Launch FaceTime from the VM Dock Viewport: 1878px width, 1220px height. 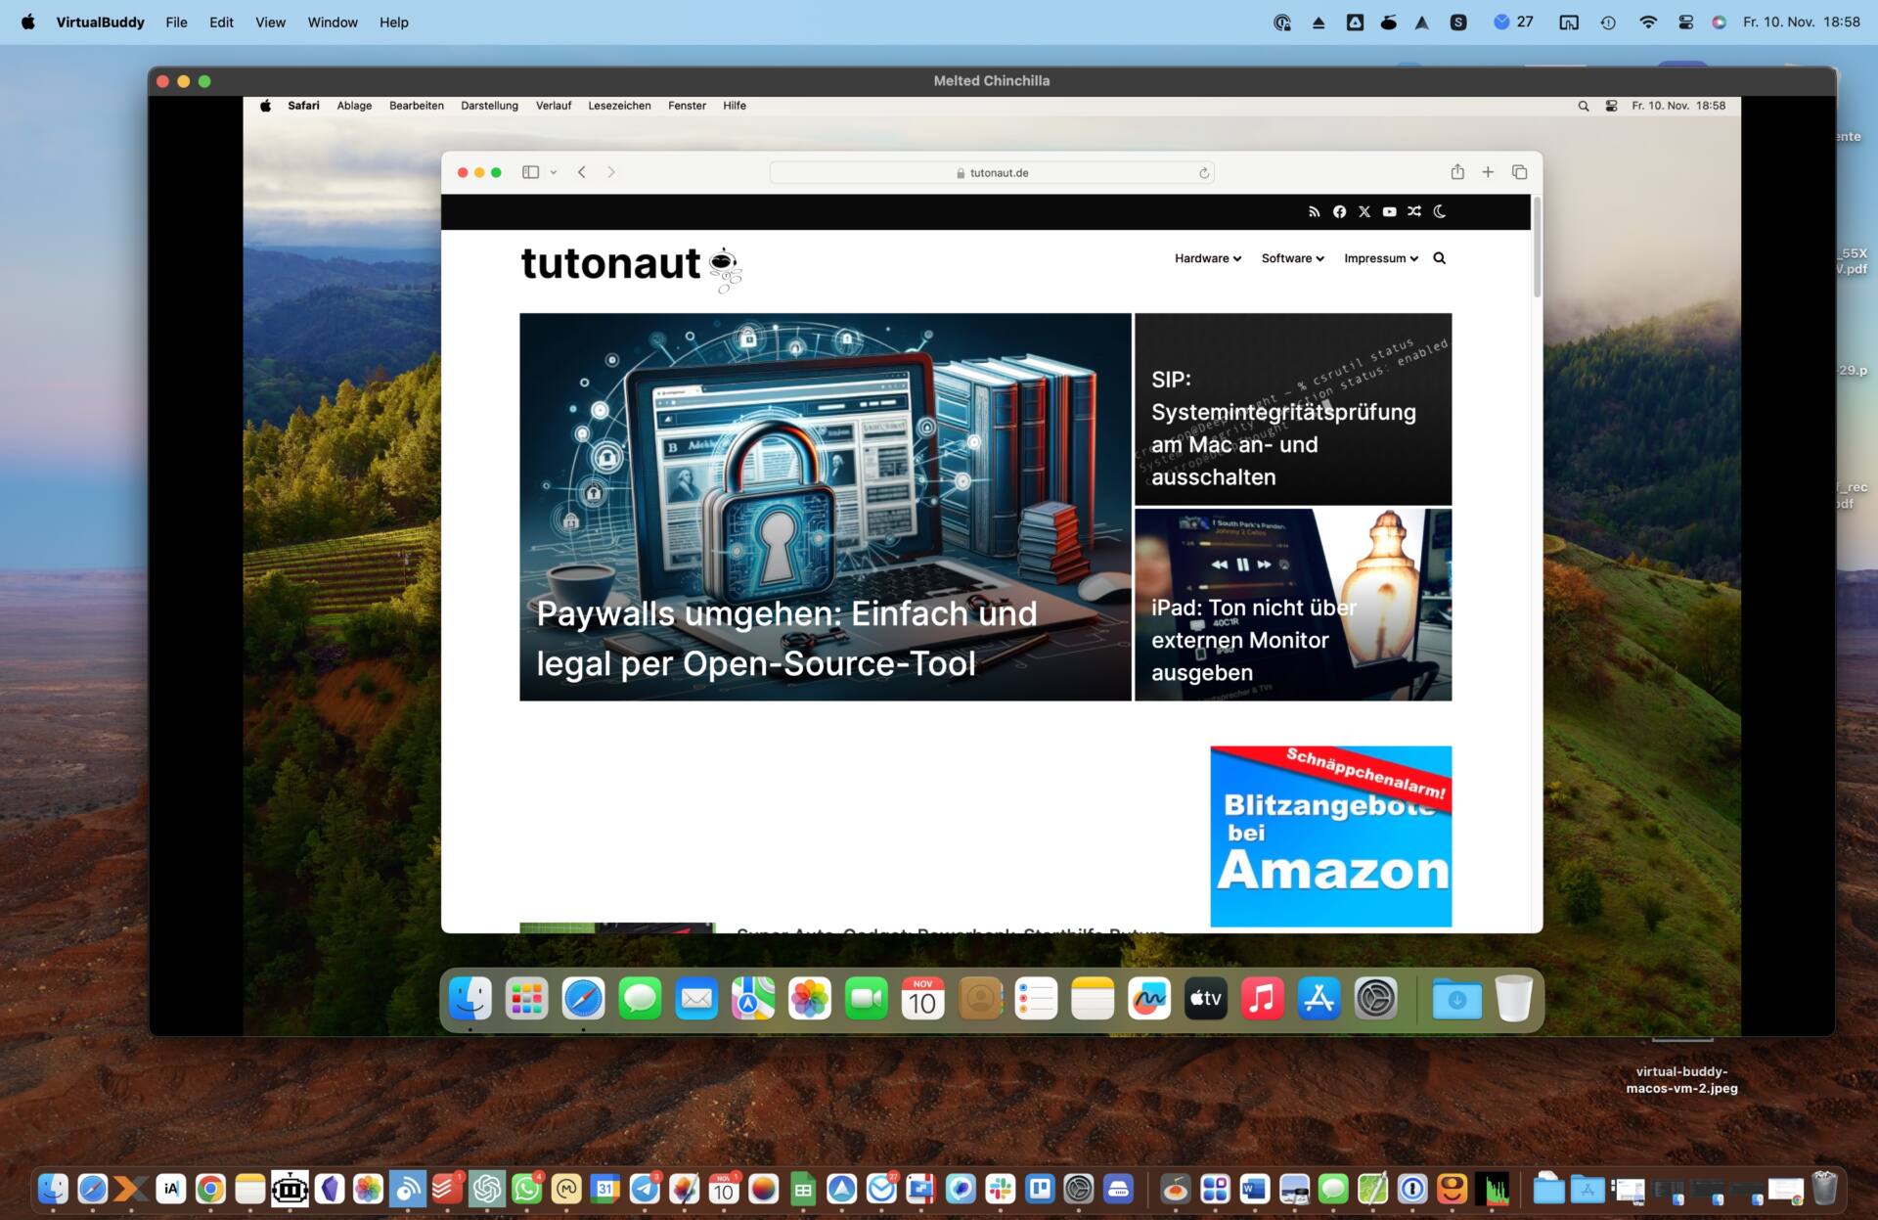[866, 998]
